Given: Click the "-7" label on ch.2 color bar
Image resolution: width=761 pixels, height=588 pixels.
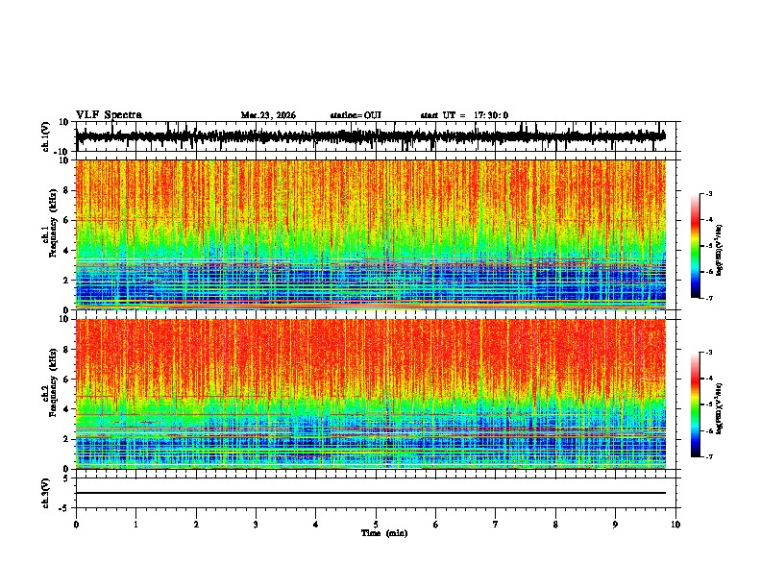Looking at the screenshot, I should pyautogui.click(x=709, y=456).
